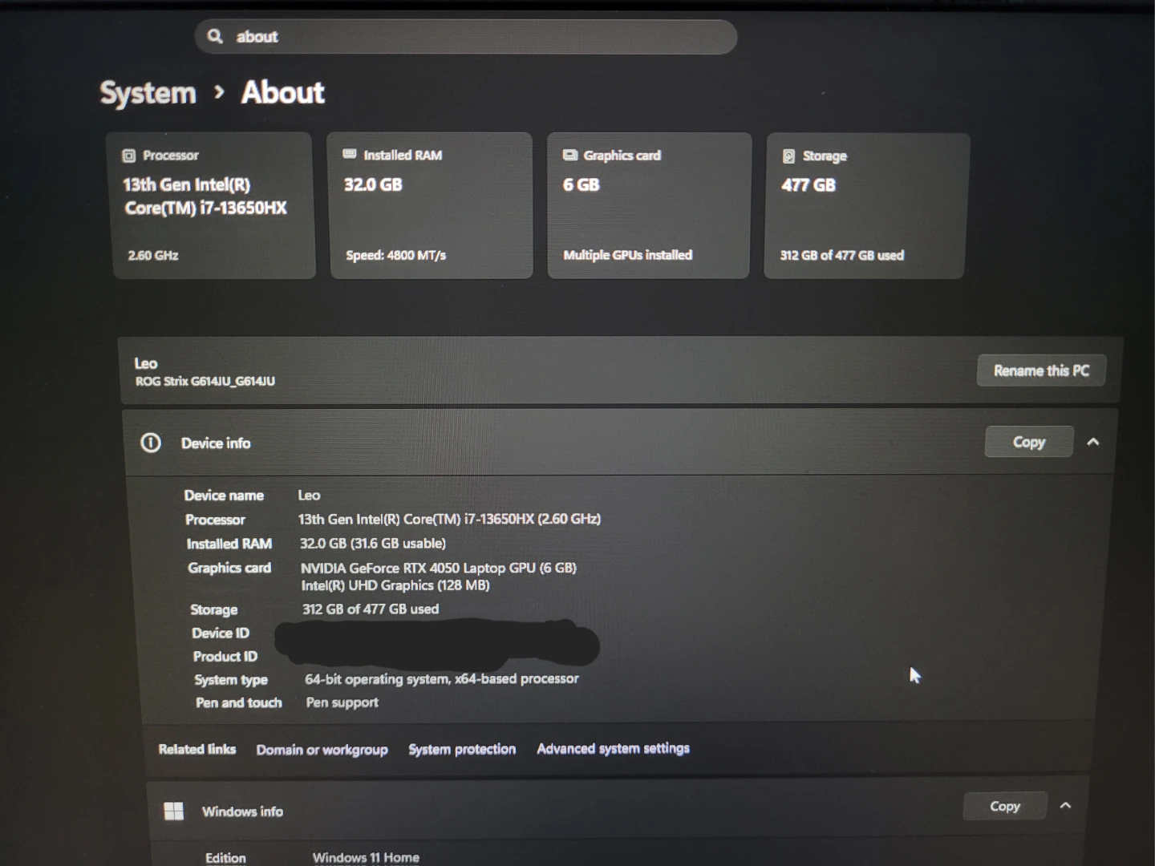Click the Windows logo icon beside Windows info

[x=174, y=811]
